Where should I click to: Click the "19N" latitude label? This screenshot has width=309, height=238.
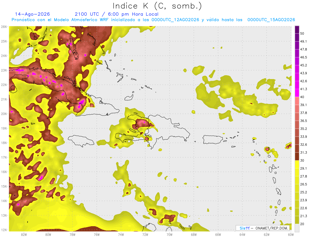point(4,128)
